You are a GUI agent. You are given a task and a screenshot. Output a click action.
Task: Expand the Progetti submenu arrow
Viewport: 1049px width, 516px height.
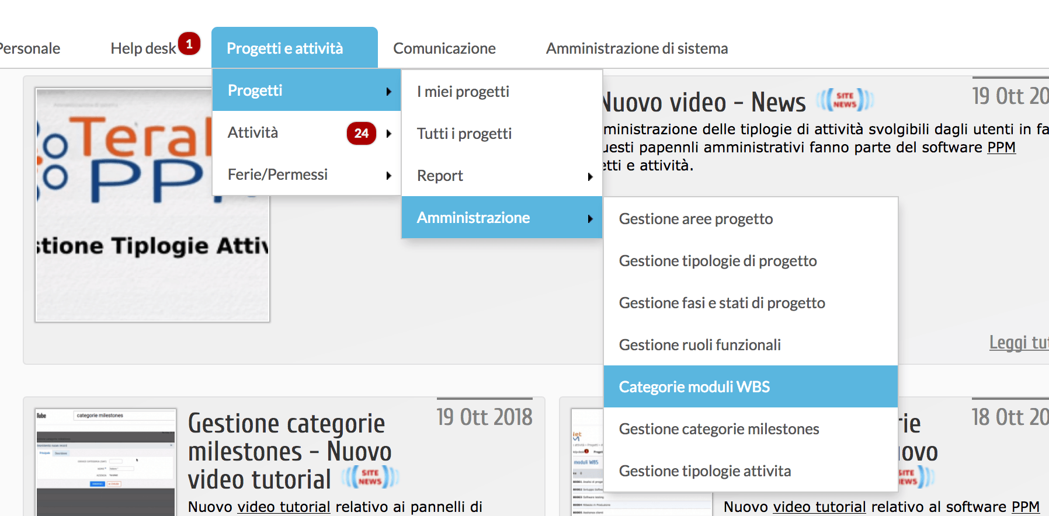tap(388, 91)
